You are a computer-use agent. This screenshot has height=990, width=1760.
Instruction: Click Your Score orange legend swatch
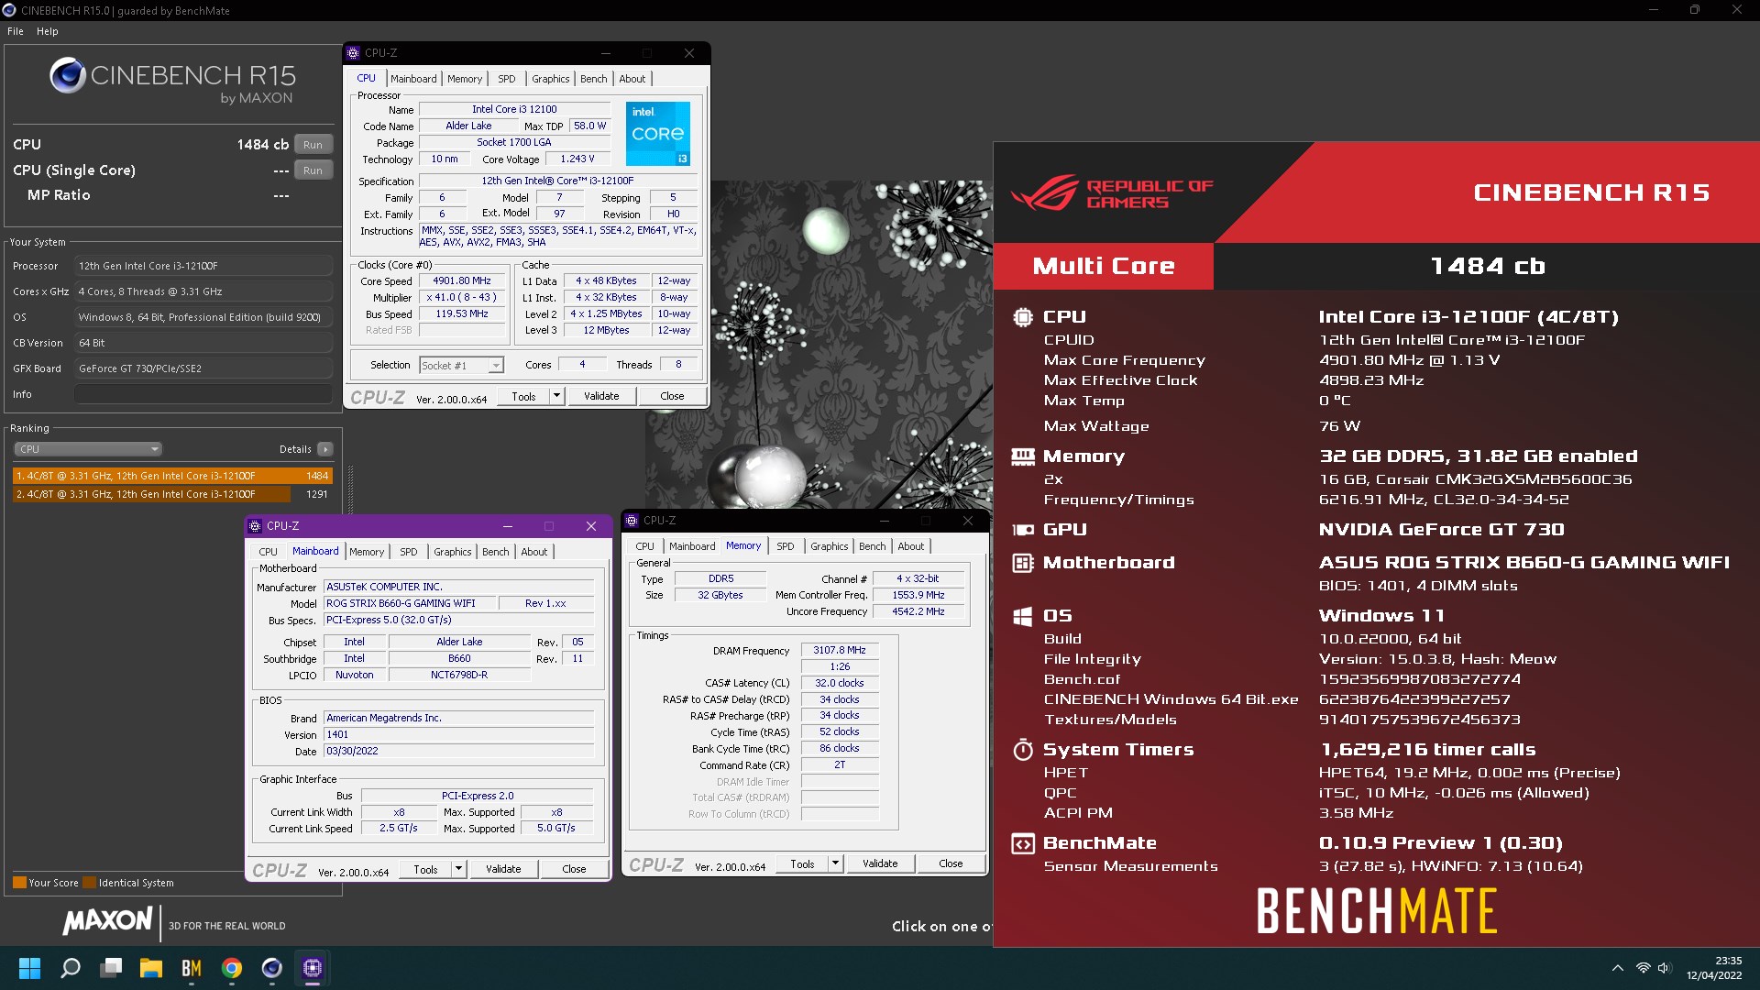[19, 883]
